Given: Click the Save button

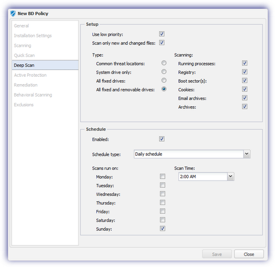Looking at the screenshot, I should click(217, 254).
